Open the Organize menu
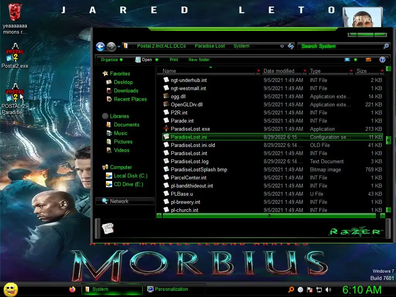The image size is (396, 297). [x=111, y=60]
